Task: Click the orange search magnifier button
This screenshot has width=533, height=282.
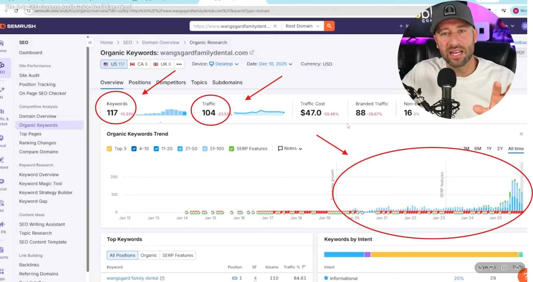Action: (329, 26)
